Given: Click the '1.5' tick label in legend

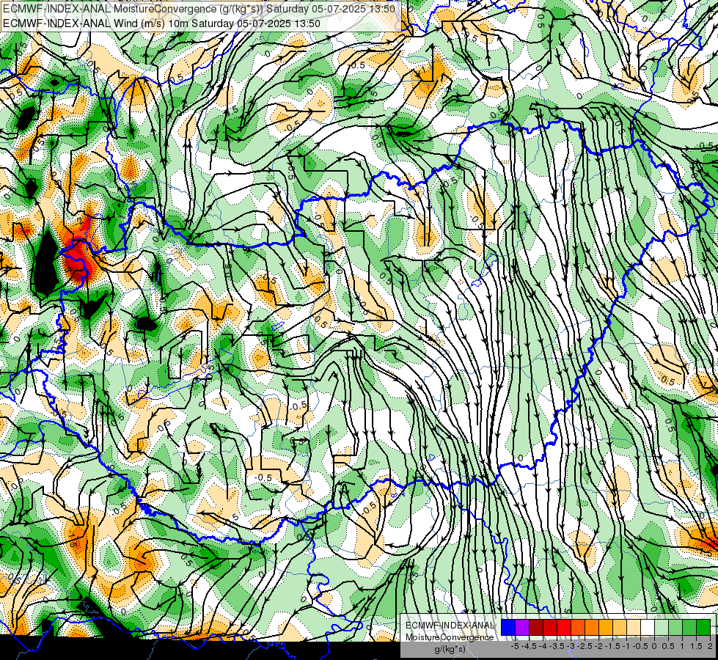Looking at the screenshot, I should tap(697, 646).
